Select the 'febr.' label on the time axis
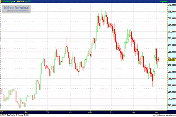The image size is (176, 117). pyautogui.click(x=70, y=112)
